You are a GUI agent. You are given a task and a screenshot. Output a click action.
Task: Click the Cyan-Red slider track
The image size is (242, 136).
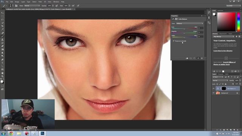click(184, 29)
